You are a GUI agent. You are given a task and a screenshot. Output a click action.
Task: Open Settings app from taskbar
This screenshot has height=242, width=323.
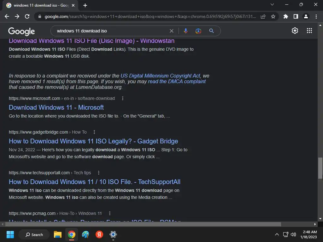(113, 234)
